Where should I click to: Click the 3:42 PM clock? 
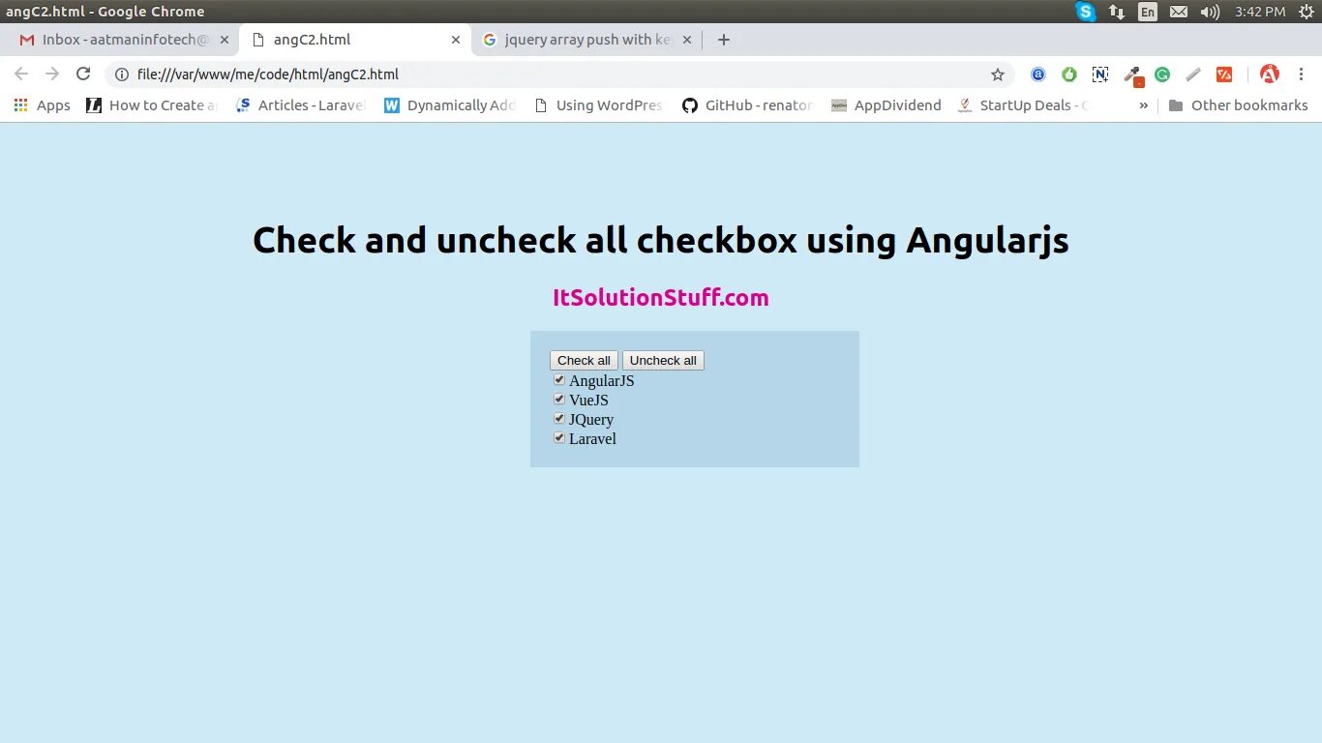pyautogui.click(x=1260, y=12)
